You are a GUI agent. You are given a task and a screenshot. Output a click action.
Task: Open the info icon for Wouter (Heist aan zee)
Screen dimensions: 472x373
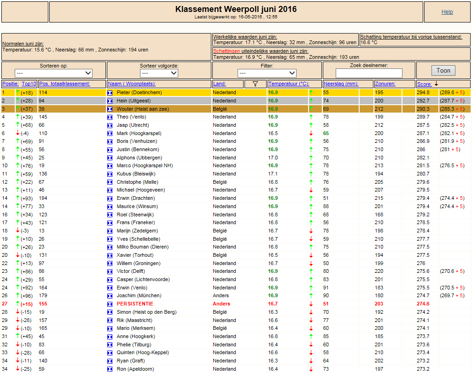tap(110, 109)
